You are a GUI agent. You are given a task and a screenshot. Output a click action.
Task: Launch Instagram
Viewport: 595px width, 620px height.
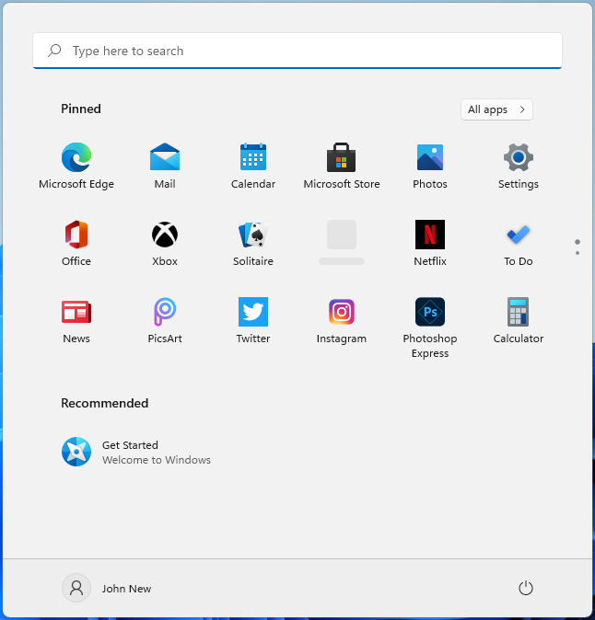coord(341,321)
